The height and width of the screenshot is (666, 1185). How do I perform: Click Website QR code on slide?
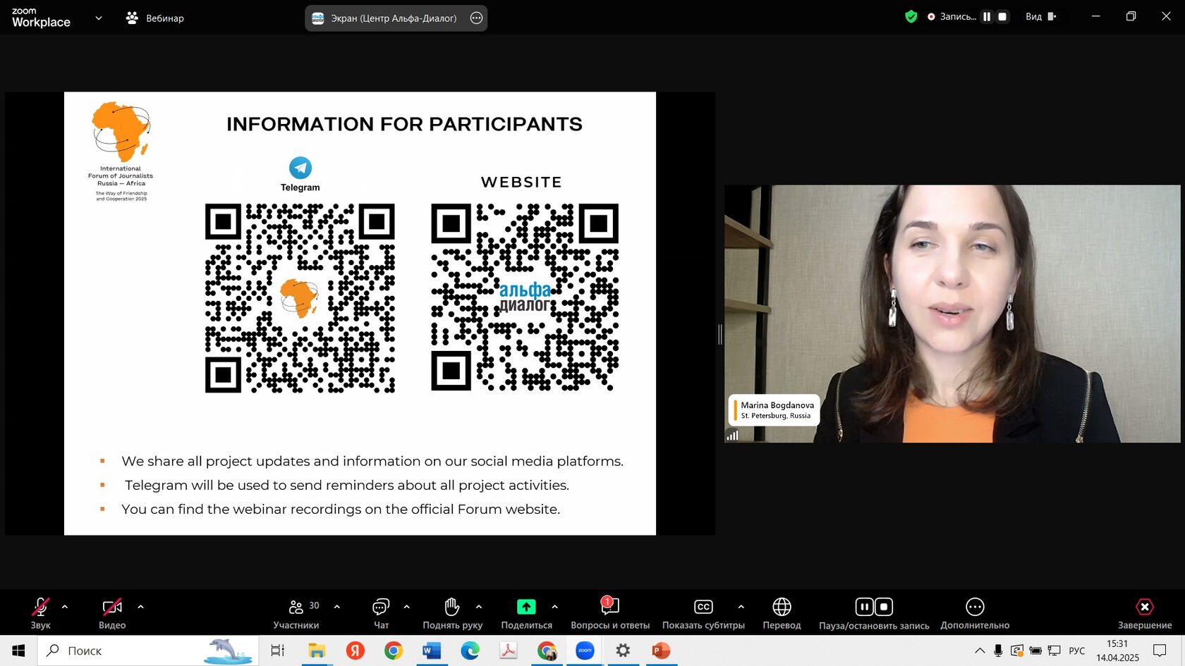[x=525, y=297]
